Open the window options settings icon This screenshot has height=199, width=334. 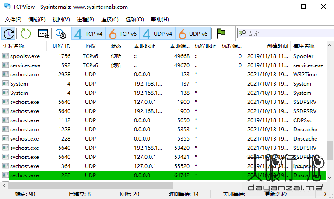(43, 34)
